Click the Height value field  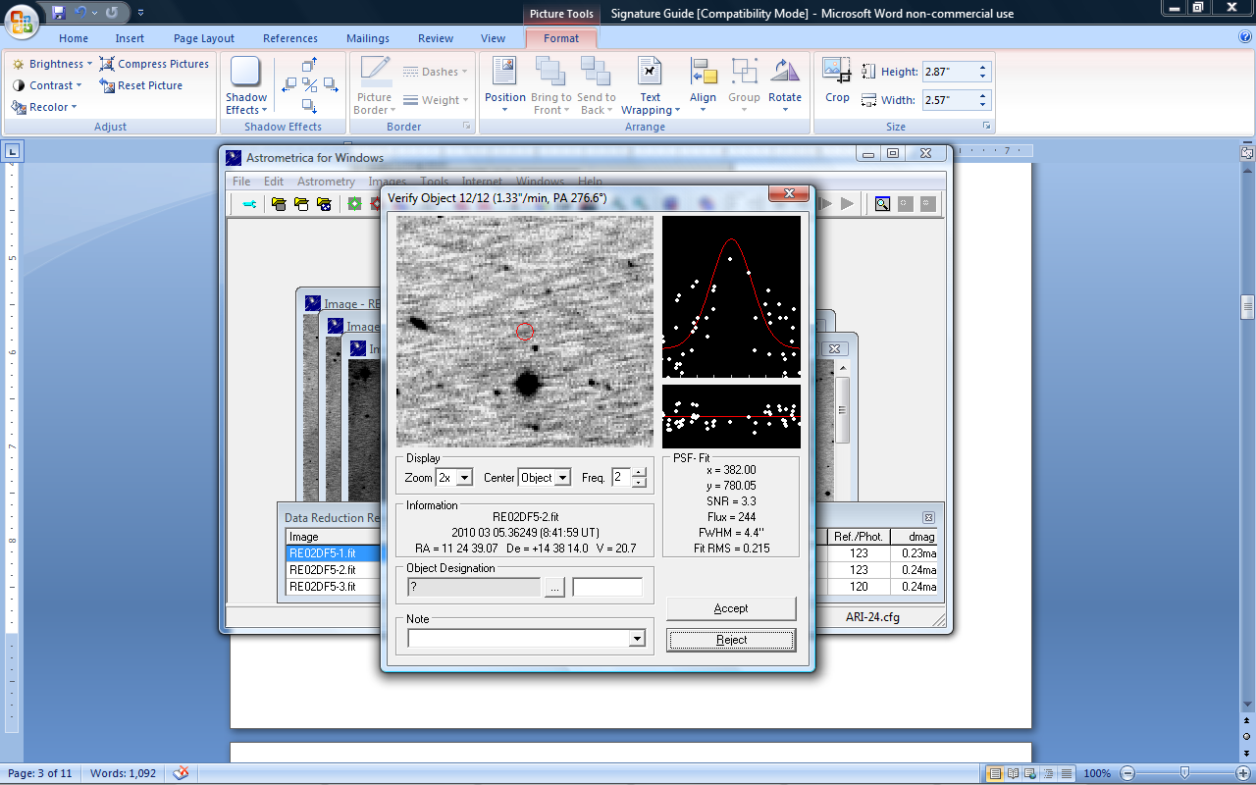point(949,72)
